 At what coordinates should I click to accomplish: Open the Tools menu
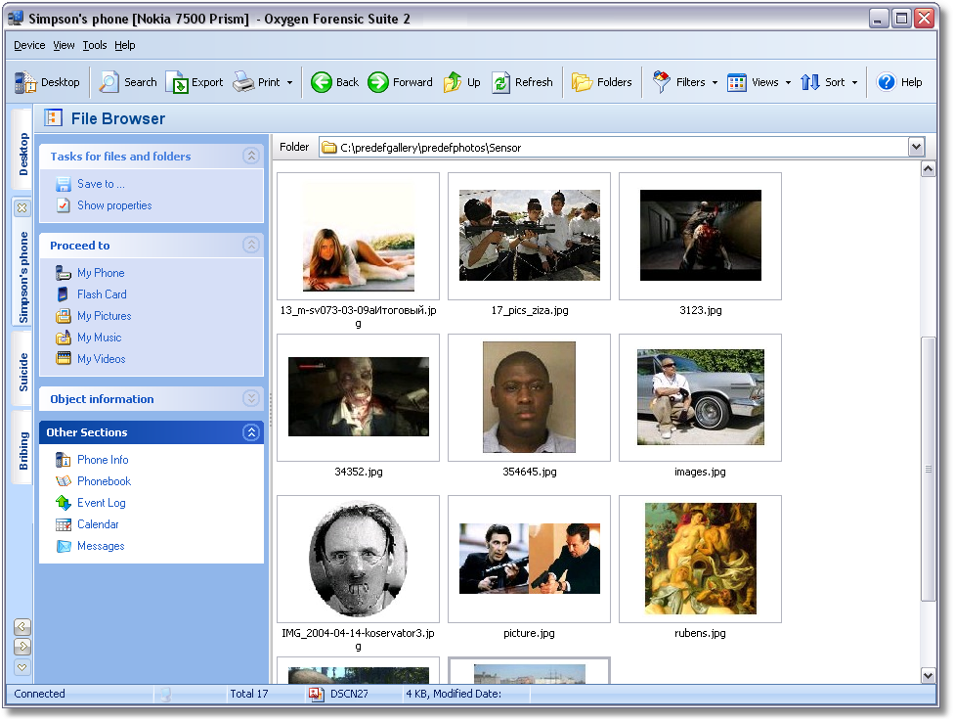click(94, 45)
